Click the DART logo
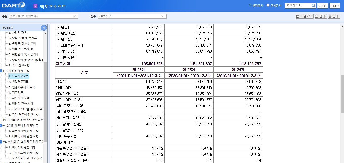This screenshot has width=344, height=163. (13, 5)
